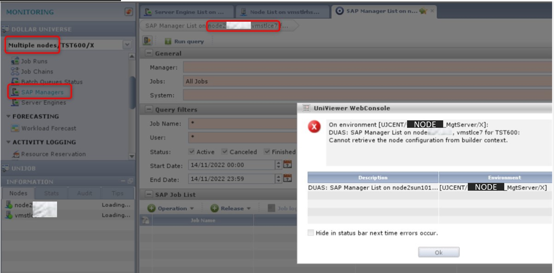Click the Workload Forecast icon

(x=15, y=128)
